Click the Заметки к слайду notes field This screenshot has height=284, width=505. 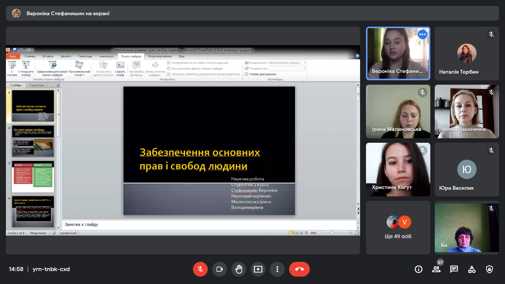click(209, 224)
